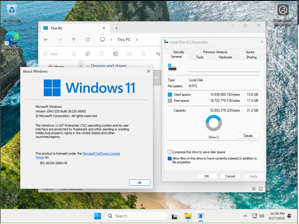
Task: Click OK in About Windows dialog
Action: 140,183
